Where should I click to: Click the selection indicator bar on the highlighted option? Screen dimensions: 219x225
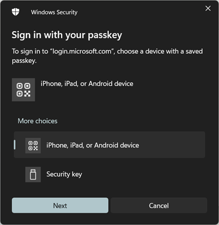click(15, 145)
